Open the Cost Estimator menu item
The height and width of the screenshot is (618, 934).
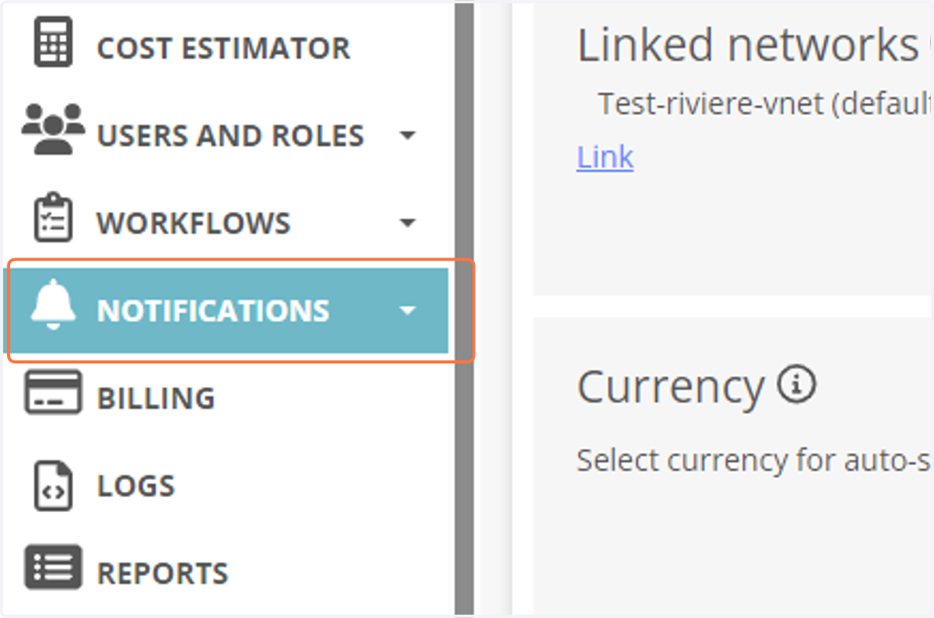tap(223, 48)
